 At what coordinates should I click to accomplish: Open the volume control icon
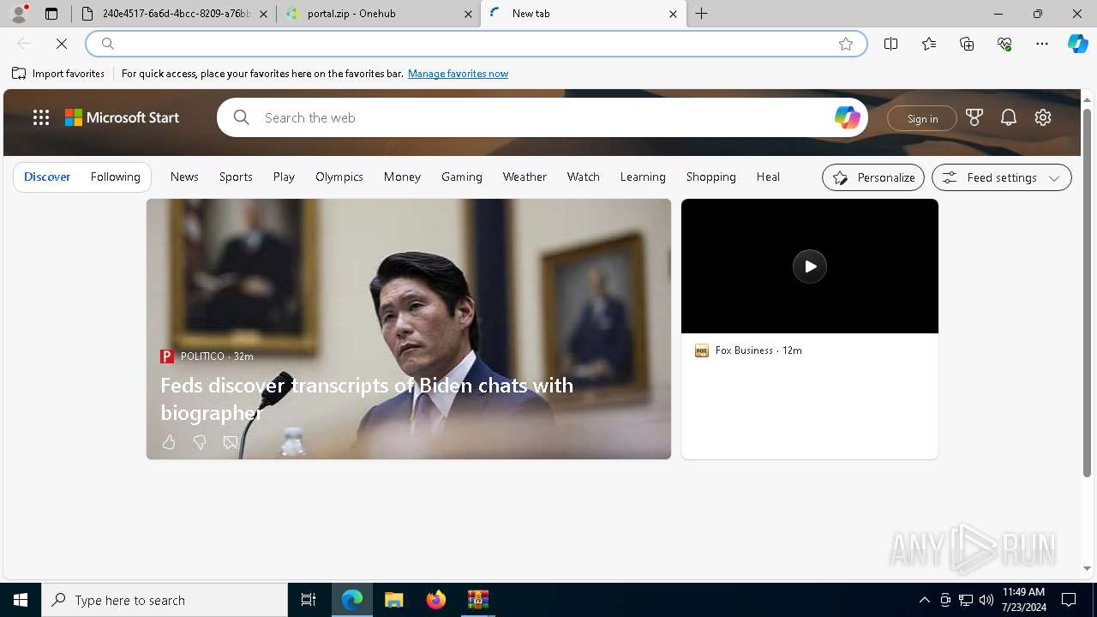[x=986, y=600]
